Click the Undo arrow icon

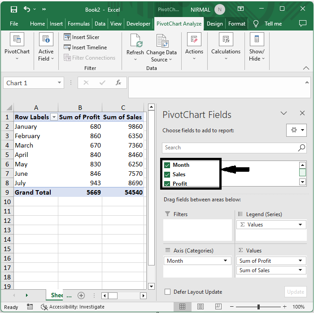pyautogui.click(x=27, y=9)
